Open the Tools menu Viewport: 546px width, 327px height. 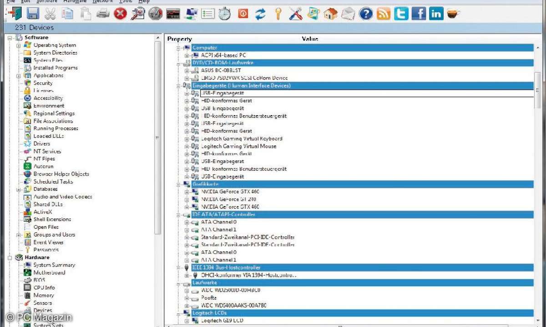(x=126, y=1)
